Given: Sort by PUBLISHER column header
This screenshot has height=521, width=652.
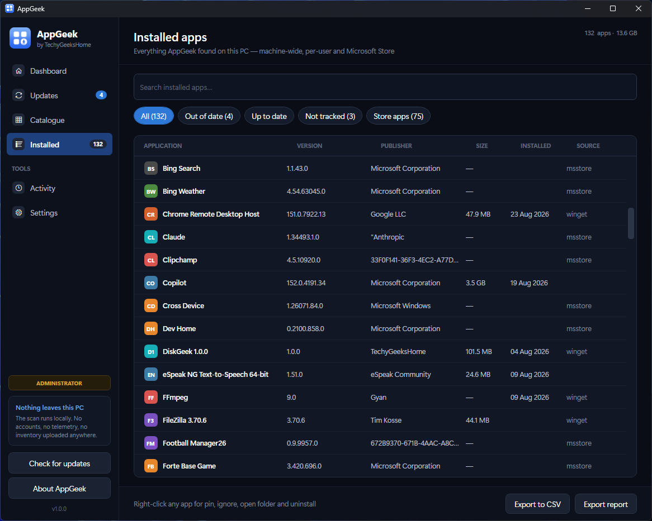Looking at the screenshot, I should (x=396, y=146).
